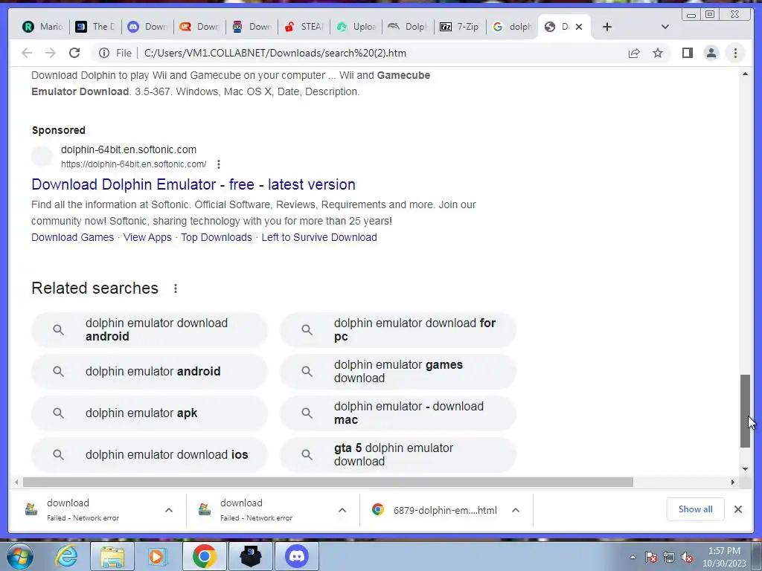Click the softonic.com sponsored URL text
This screenshot has height=571, width=762.
tap(134, 164)
